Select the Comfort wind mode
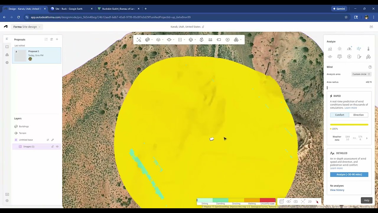The image size is (378, 213). [x=340, y=115]
